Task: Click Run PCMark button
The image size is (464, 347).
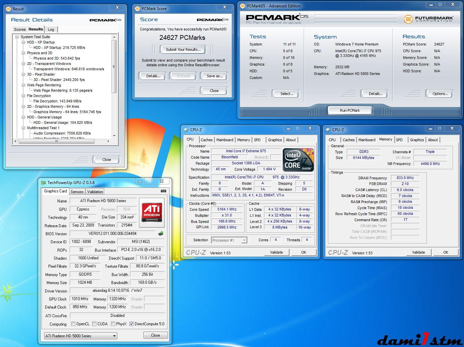Action: [350, 110]
